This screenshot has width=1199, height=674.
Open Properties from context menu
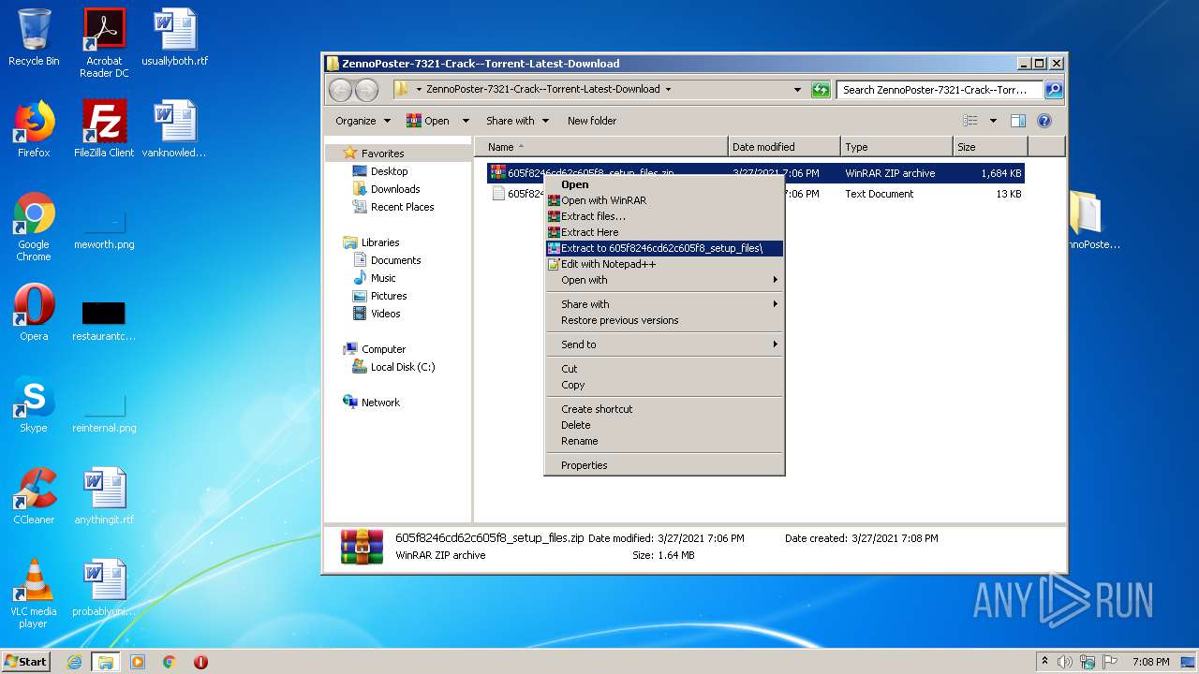(664, 465)
